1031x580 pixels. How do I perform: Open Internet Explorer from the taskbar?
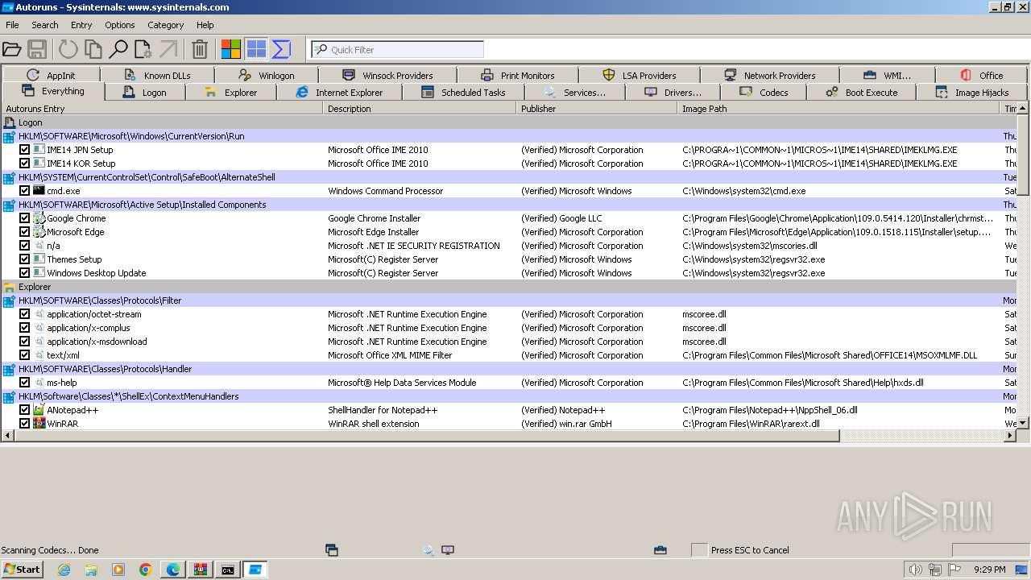[64, 570]
